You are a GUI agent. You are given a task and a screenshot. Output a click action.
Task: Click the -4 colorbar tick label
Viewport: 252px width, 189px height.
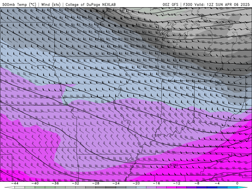(217, 183)
